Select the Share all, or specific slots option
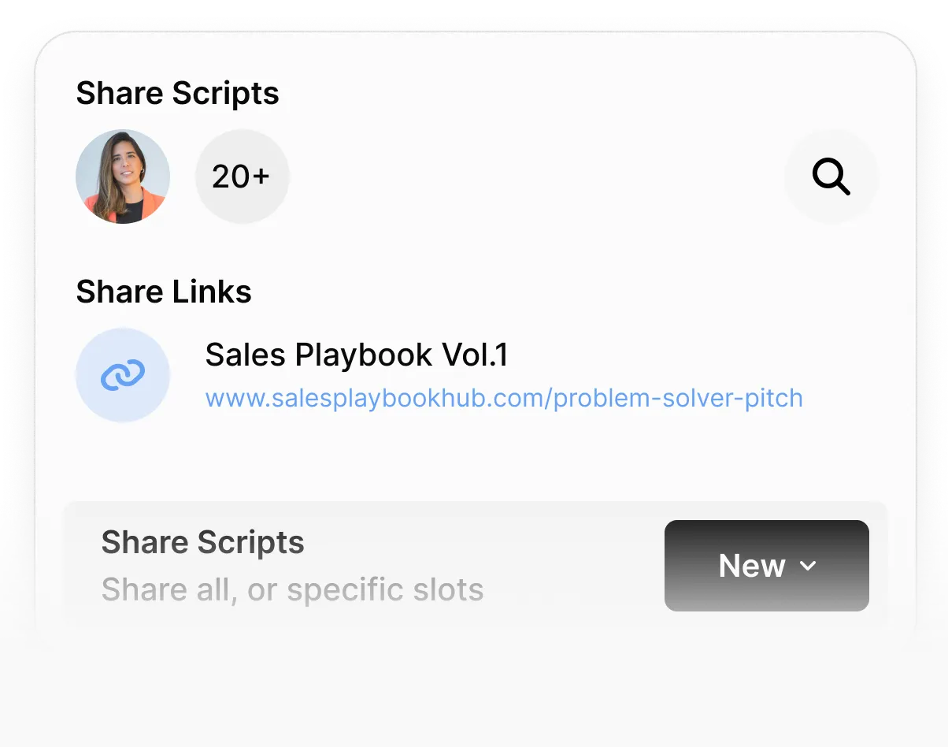The height and width of the screenshot is (747, 948). click(x=292, y=589)
